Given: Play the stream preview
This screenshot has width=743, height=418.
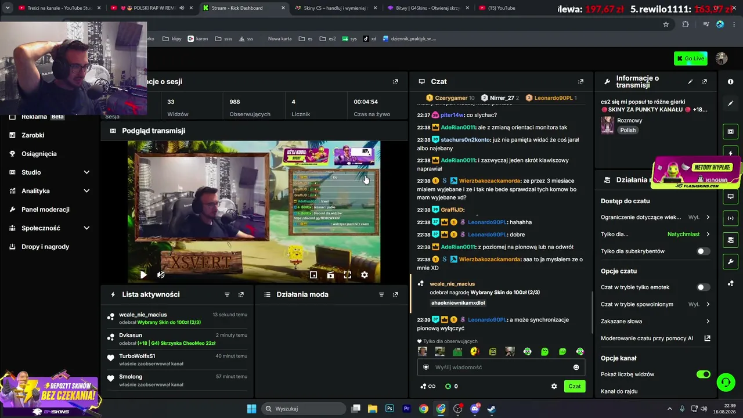Looking at the screenshot, I should pyautogui.click(x=143, y=275).
